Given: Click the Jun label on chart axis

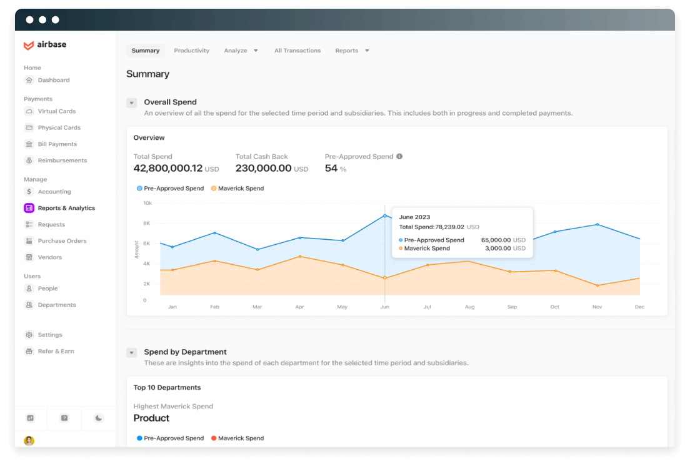Looking at the screenshot, I should (x=384, y=307).
